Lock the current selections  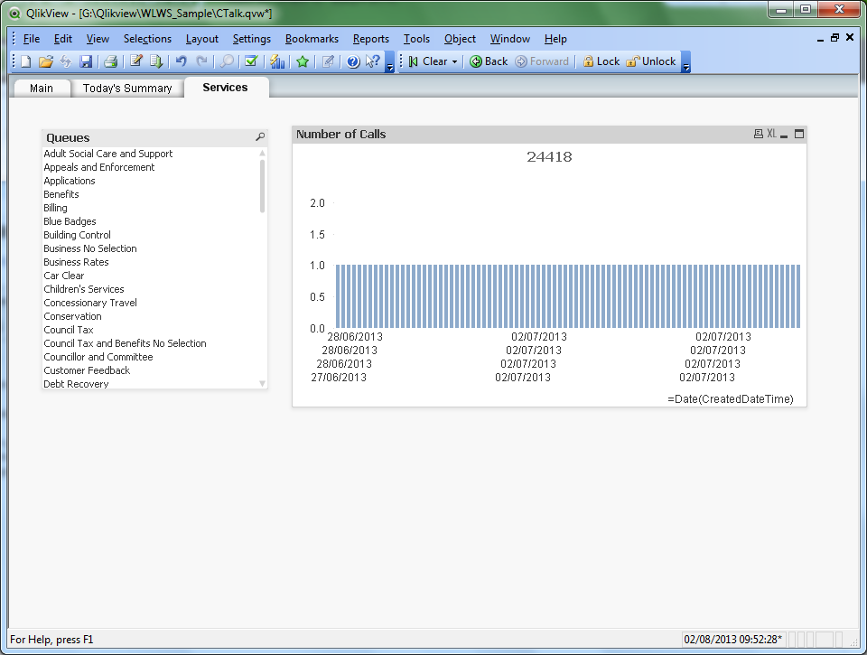(x=601, y=61)
